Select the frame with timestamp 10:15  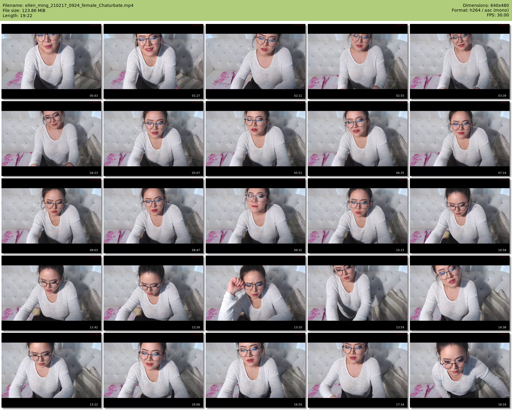pos(358,216)
